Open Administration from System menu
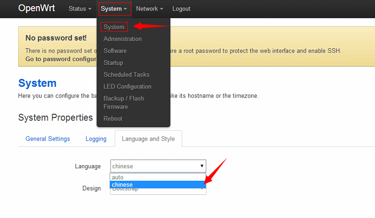Screen dimensions: 375x218 123,39
